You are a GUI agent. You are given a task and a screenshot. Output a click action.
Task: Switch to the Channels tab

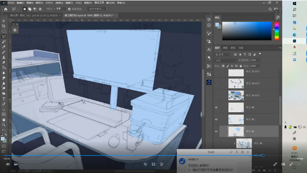pyautogui.click(x=225, y=48)
